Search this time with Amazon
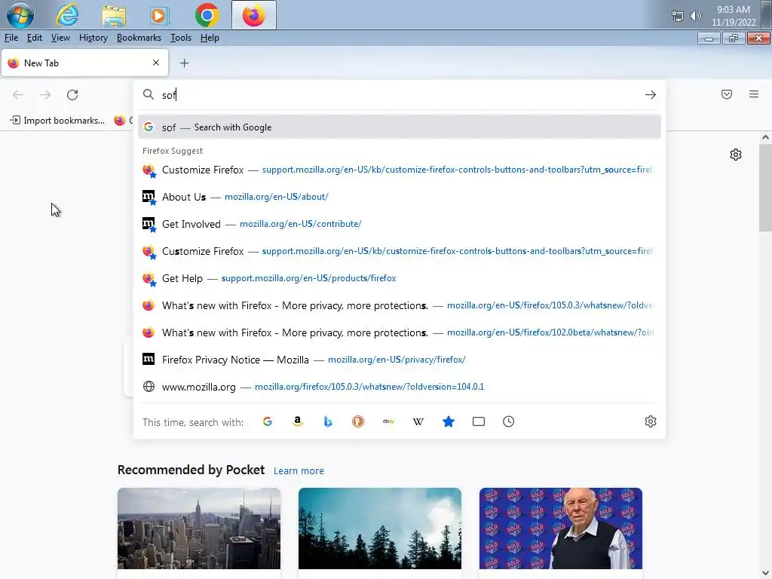The height and width of the screenshot is (579, 772). (x=297, y=421)
